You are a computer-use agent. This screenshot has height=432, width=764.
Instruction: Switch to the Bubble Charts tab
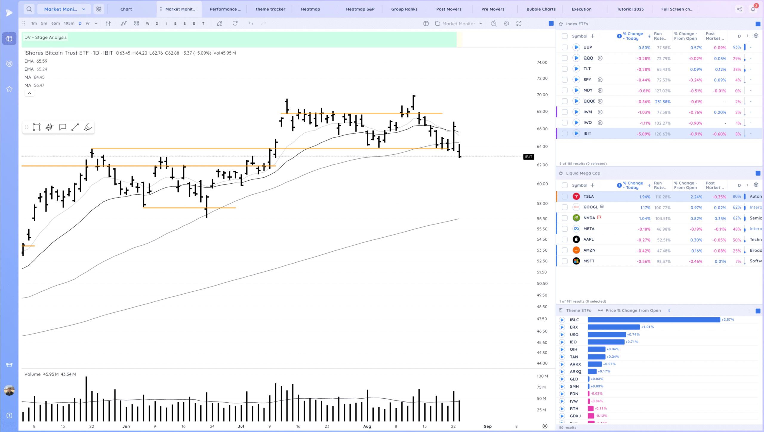(541, 9)
